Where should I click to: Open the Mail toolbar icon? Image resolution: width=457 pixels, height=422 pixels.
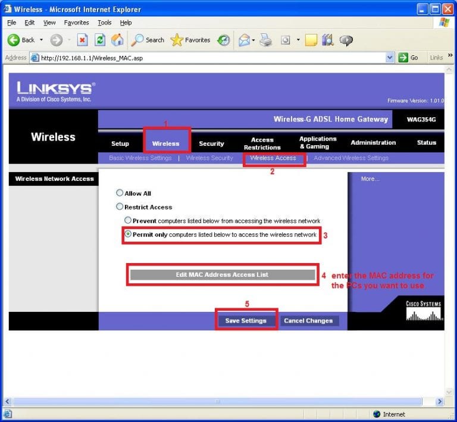[x=244, y=40]
